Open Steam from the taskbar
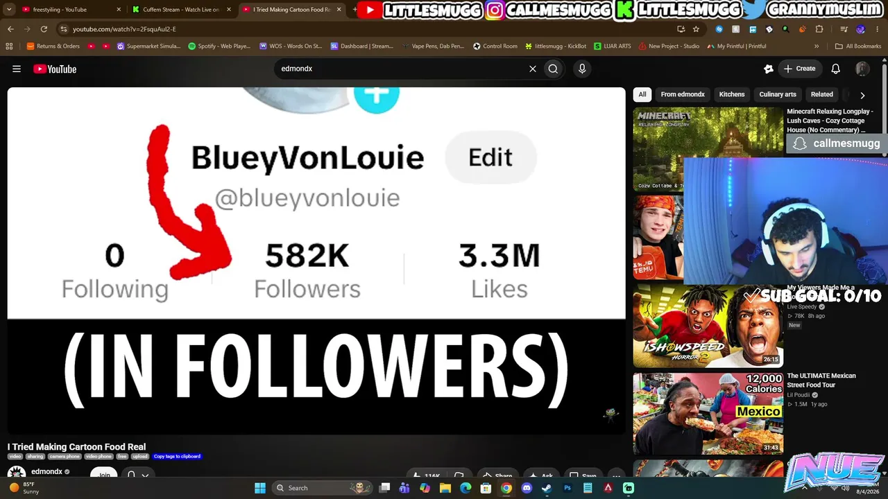 (x=547, y=488)
